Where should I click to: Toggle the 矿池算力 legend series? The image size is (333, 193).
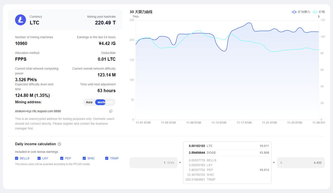(301, 12)
